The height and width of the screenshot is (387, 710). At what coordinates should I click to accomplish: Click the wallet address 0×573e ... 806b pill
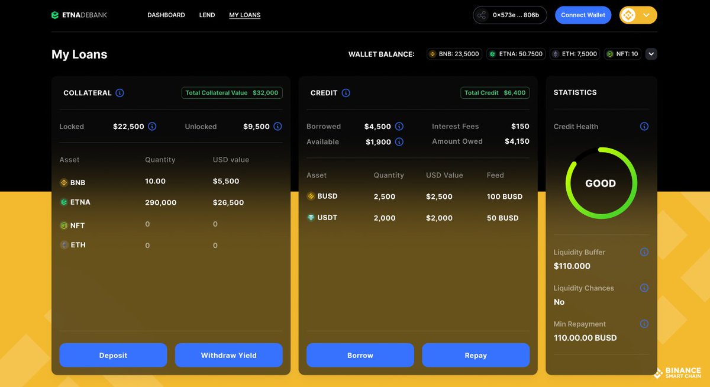pos(509,15)
